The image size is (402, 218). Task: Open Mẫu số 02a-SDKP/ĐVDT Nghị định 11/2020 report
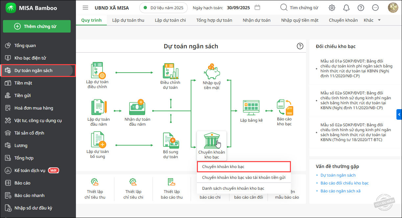[x=356, y=100]
